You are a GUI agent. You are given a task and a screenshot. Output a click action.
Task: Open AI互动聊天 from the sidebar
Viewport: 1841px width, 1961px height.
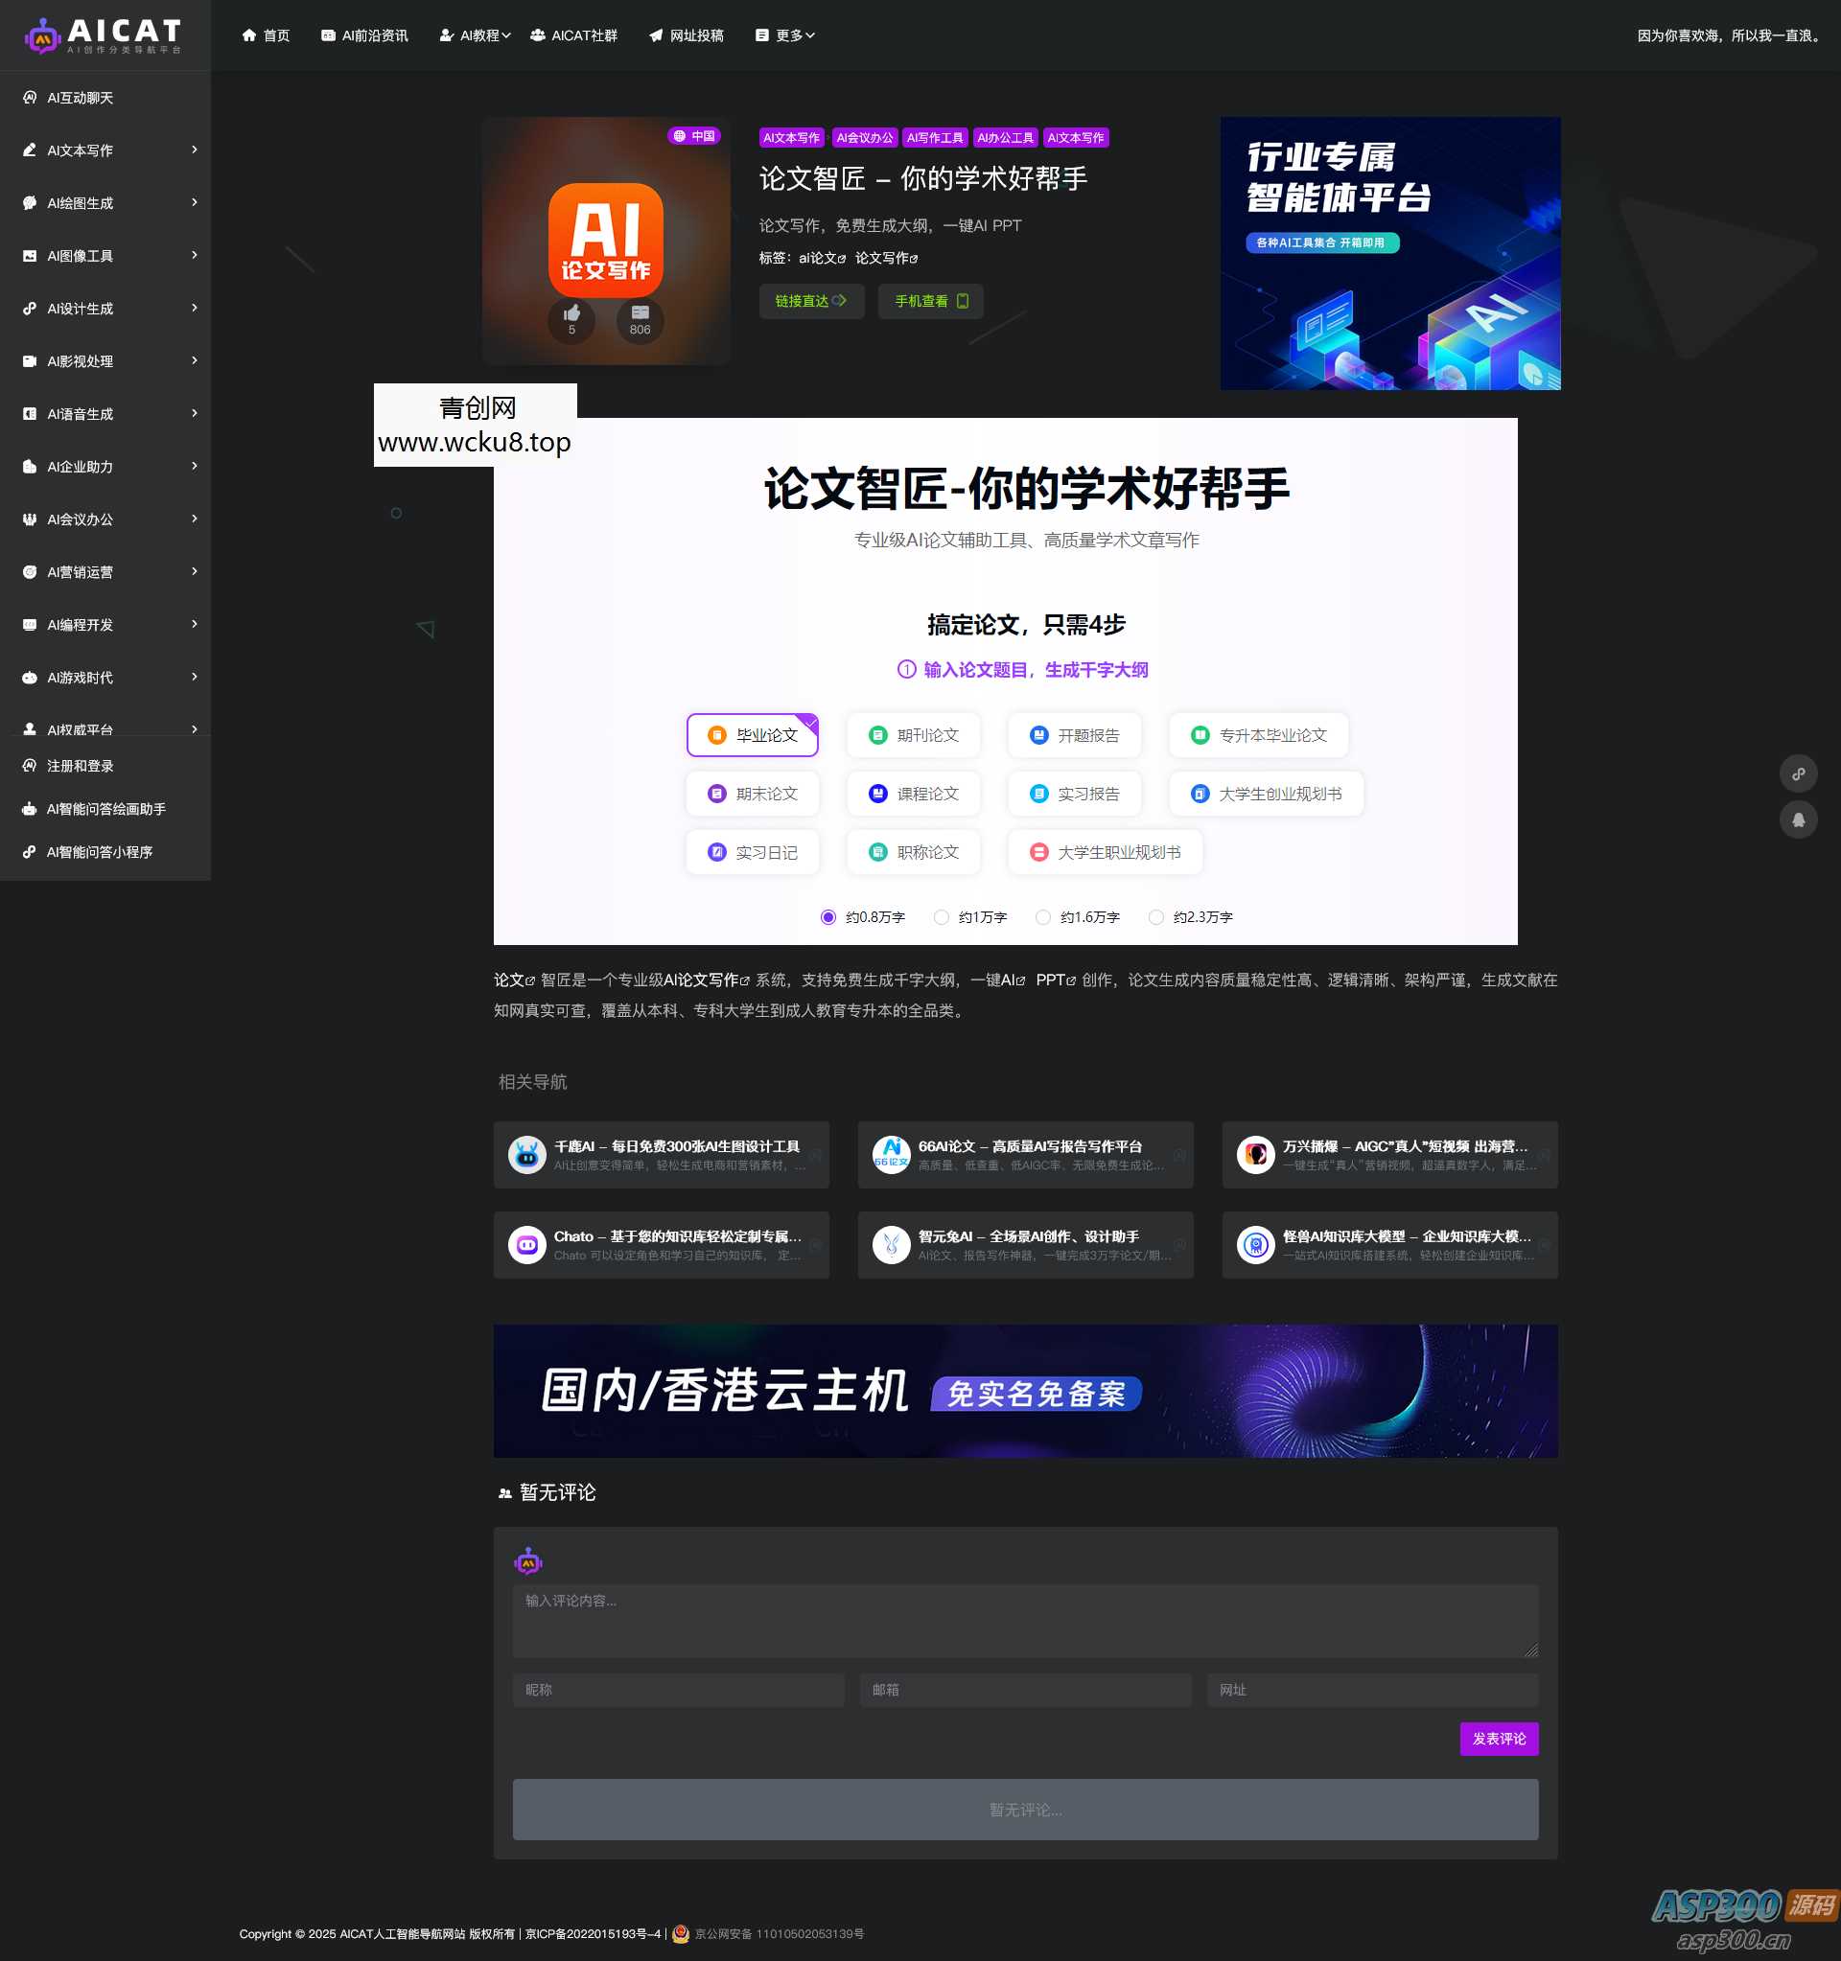coord(81,98)
